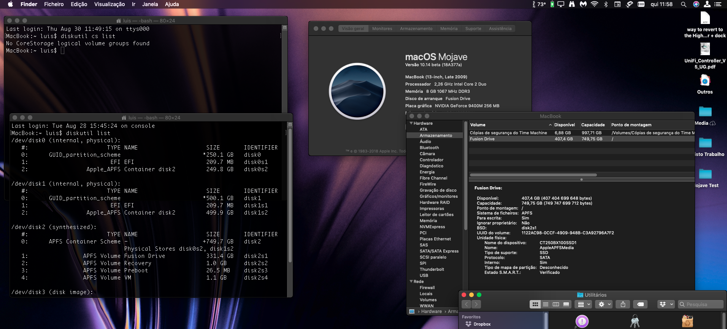Click the Edit Tags button in Utilitários toolbar
The image size is (727, 329).
(640, 304)
